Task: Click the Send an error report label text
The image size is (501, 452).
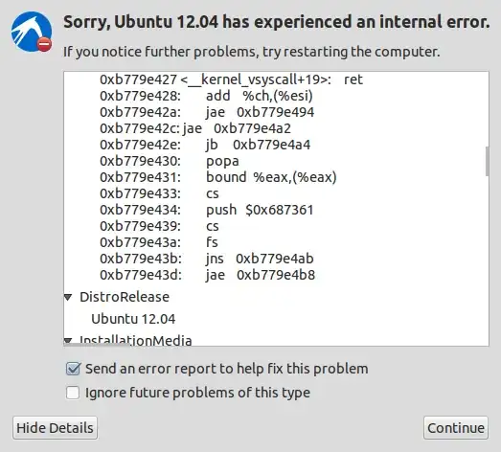Action: pyautogui.click(x=226, y=369)
